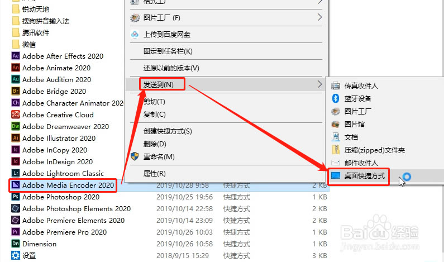Click the Adobe Premiere Elements 2020 icon
Viewport: 444px width, 262px height.
(x=16, y=220)
